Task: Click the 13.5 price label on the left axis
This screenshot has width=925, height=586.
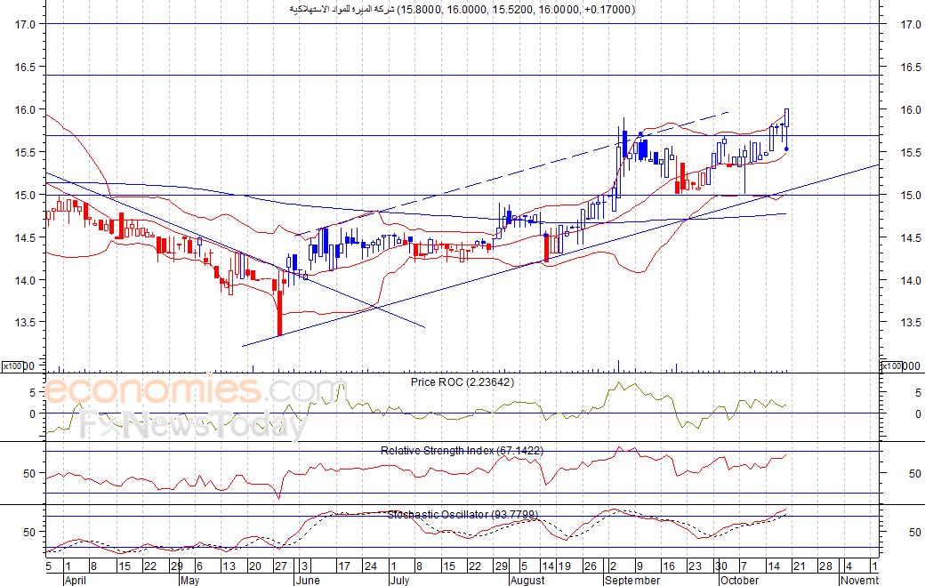Action: [26, 323]
